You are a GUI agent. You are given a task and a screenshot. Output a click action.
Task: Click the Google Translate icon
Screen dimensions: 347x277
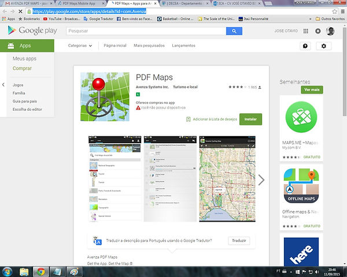point(97,241)
